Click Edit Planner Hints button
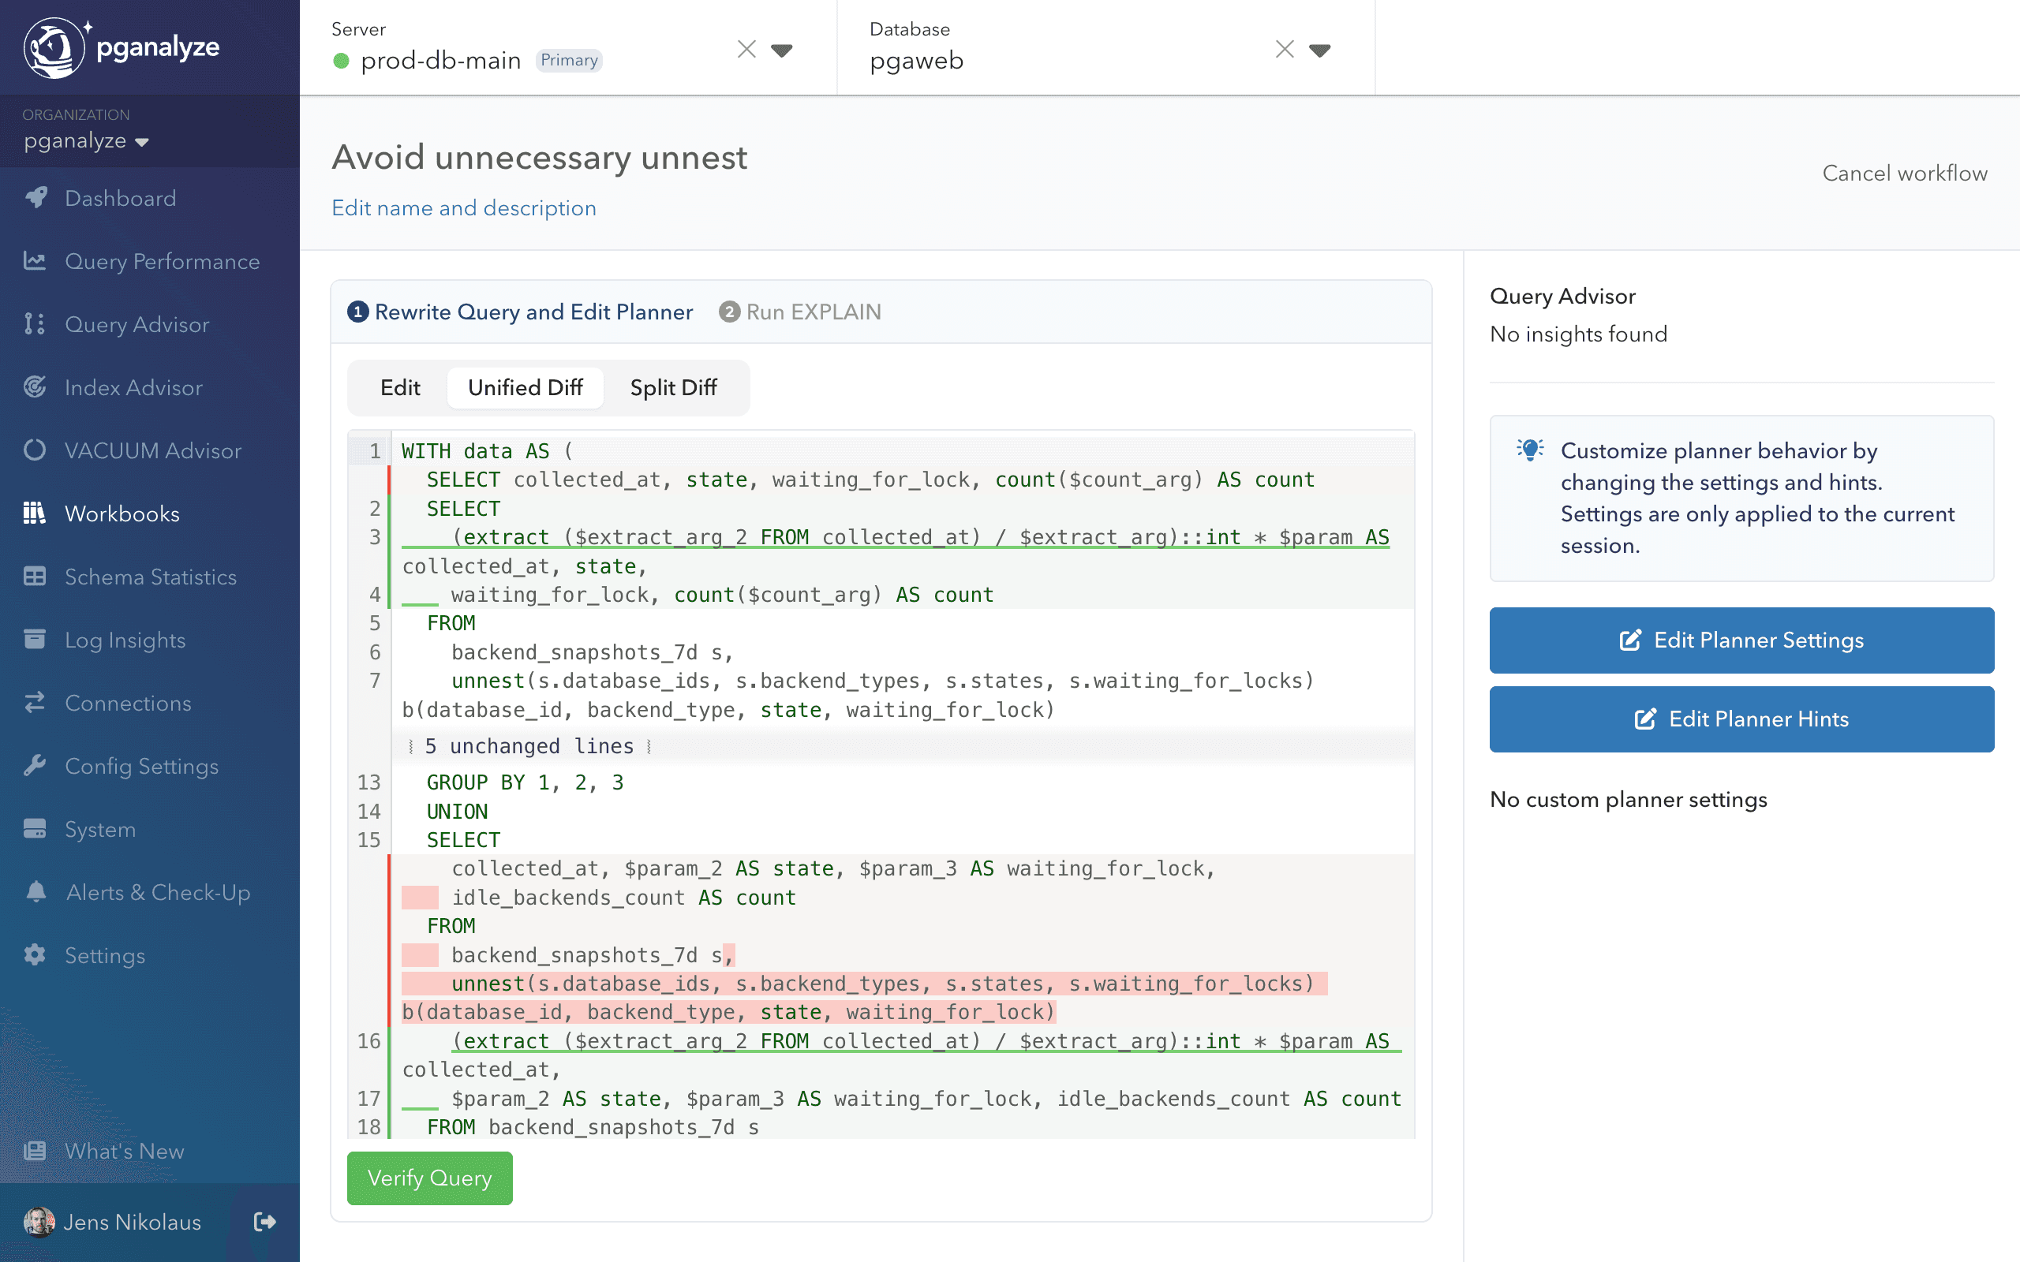Image resolution: width=2020 pixels, height=1262 pixels. 1741,719
